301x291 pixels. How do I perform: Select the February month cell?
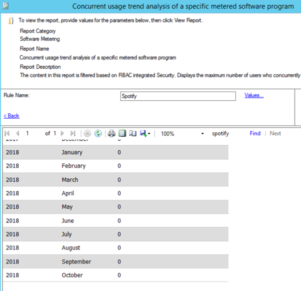click(x=73, y=166)
